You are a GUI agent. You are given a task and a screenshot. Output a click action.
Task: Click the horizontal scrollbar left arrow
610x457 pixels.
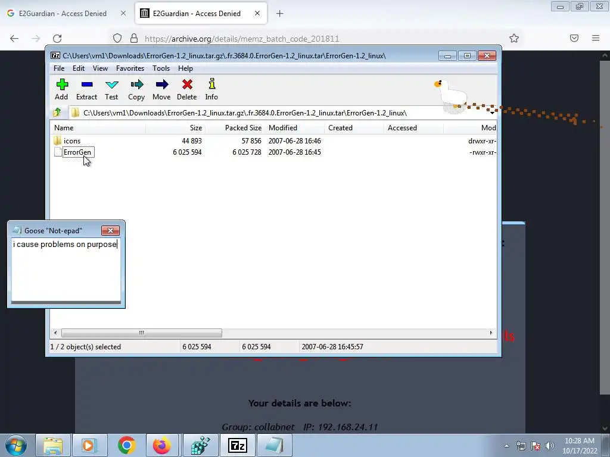[x=55, y=333]
